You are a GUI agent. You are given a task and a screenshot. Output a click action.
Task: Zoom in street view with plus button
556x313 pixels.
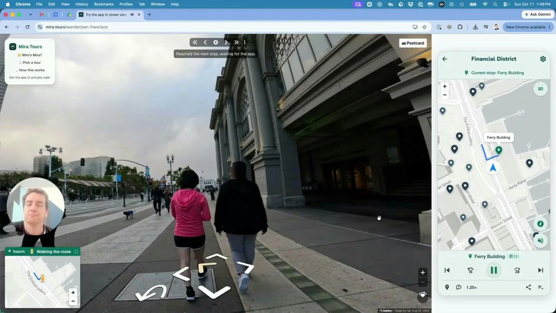pos(422,272)
